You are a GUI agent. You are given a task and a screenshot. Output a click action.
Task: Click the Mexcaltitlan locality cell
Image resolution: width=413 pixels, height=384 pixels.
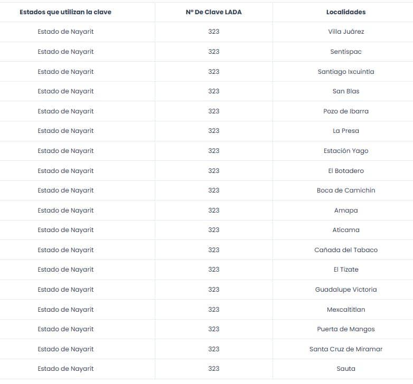click(346, 310)
